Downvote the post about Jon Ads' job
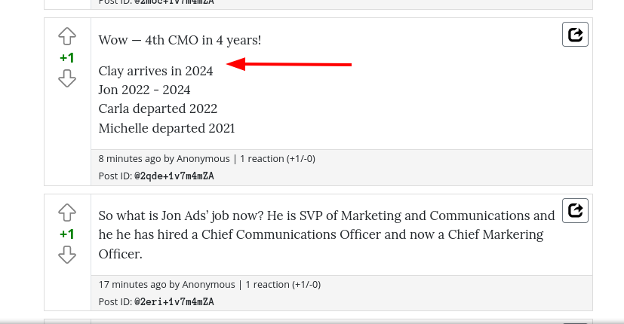 pos(67,255)
